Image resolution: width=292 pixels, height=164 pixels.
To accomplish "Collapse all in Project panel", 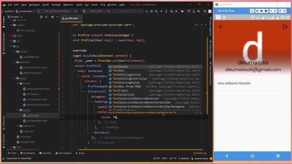I will 46,17.
